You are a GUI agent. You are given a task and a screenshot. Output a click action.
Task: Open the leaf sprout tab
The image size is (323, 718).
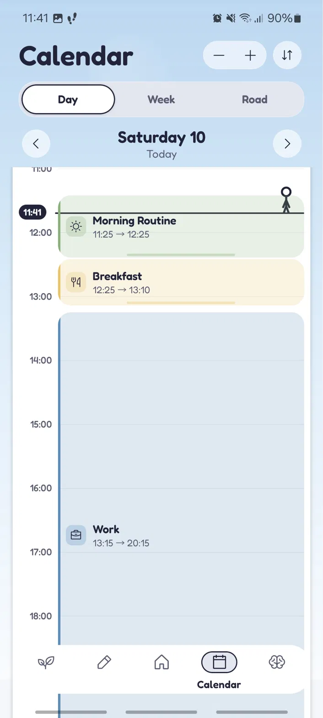(46, 662)
